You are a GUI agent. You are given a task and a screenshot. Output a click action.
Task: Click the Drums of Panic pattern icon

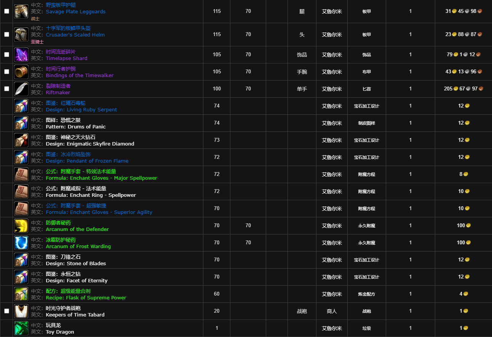tap(21, 123)
